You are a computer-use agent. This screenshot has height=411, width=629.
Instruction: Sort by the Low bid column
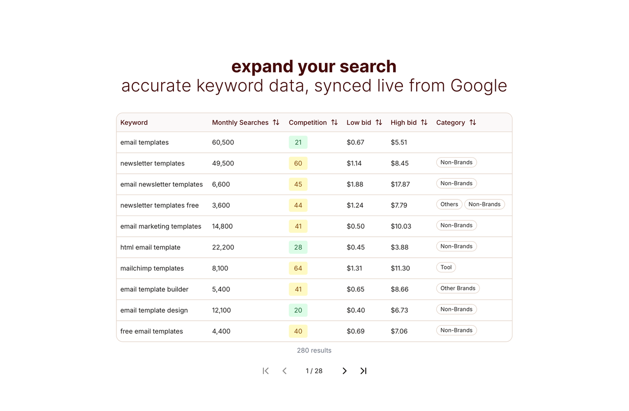pyautogui.click(x=377, y=122)
